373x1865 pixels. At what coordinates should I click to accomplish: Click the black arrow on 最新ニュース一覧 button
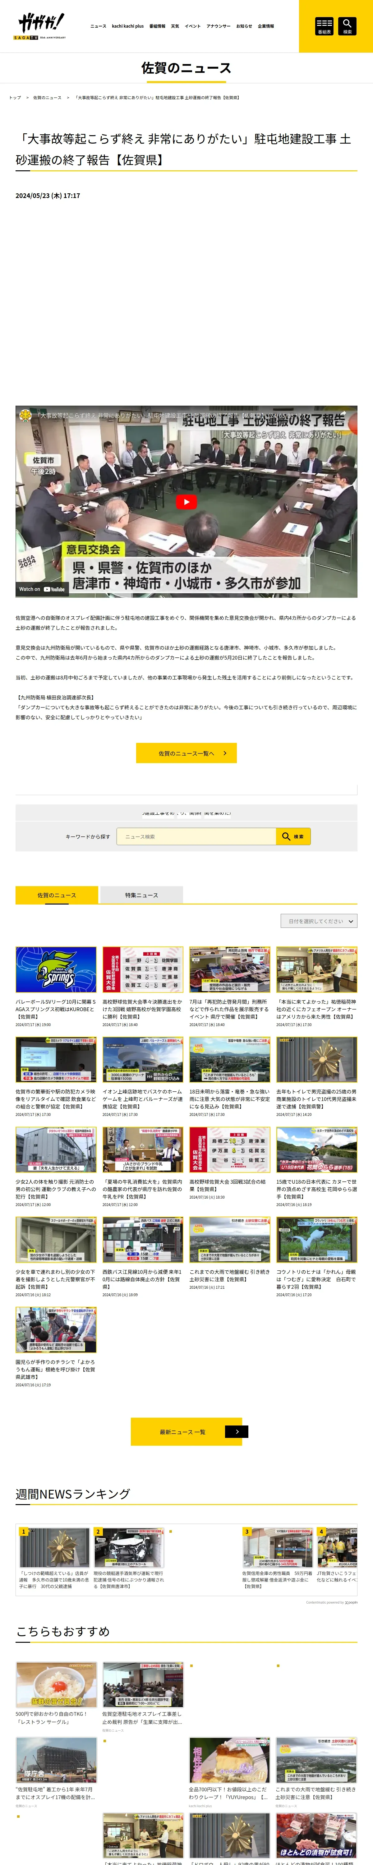pos(236,1431)
